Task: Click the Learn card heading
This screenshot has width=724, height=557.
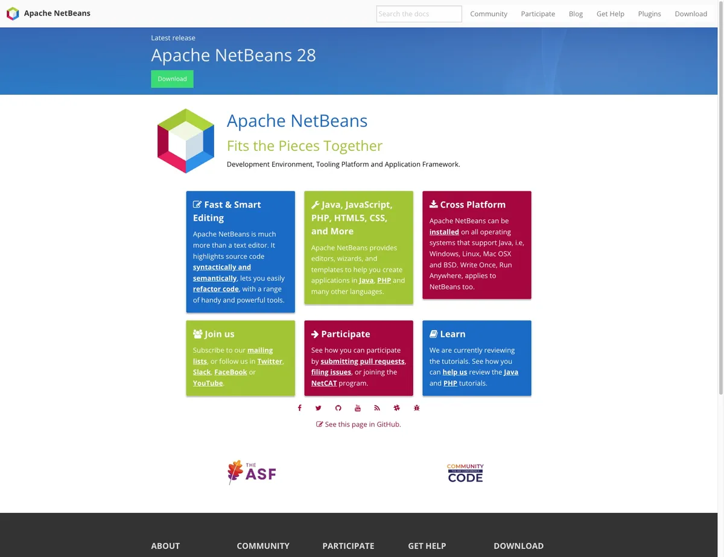Action: [447, 334]
